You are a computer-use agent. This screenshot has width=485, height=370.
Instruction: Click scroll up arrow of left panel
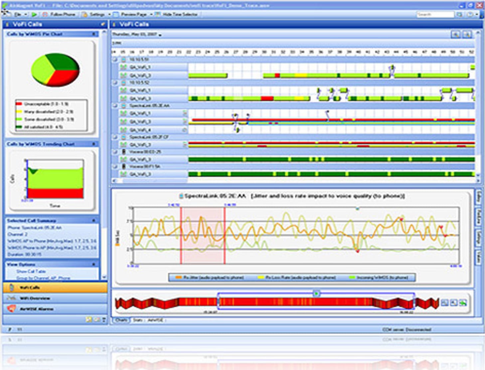tap(104, 32)
